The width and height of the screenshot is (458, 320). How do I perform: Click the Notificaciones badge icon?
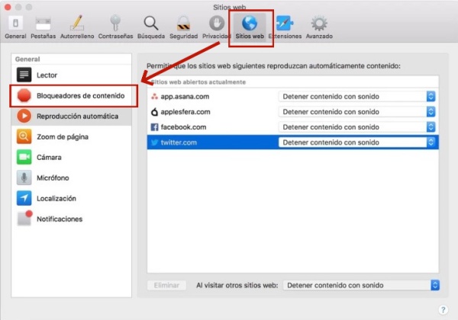point(24,219)
